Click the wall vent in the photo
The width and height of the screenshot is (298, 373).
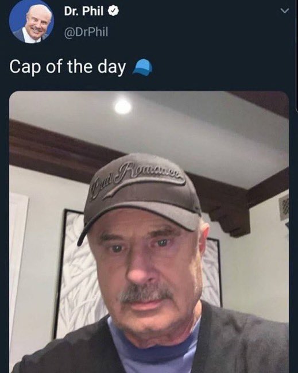click(284, 207)
